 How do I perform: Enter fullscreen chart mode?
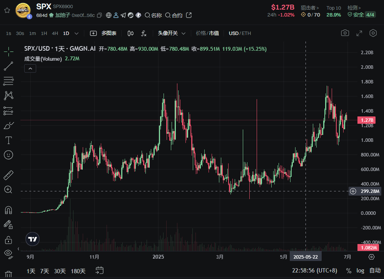point(359,33)
